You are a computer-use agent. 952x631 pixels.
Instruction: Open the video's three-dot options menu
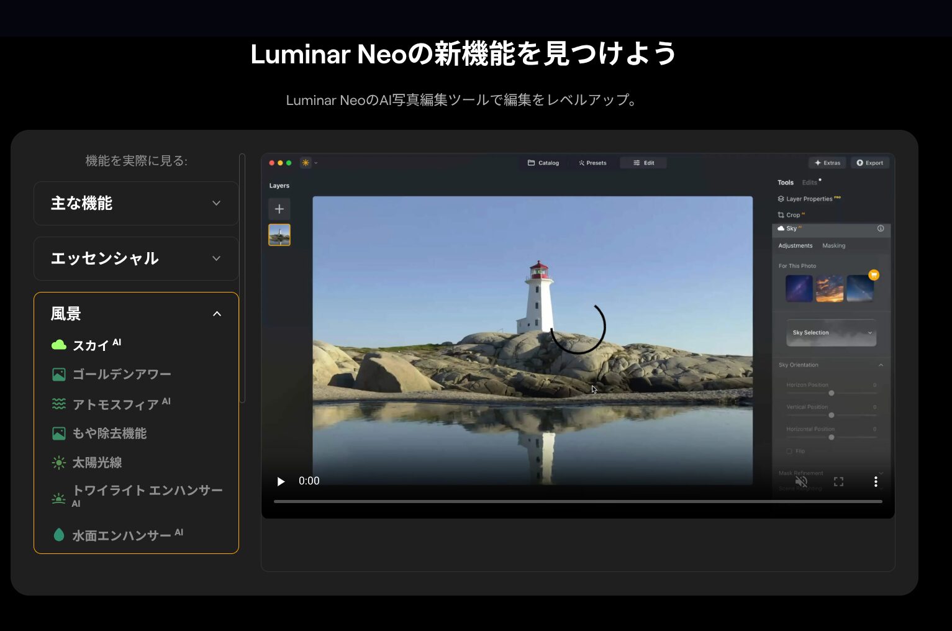tap(876, 481)
